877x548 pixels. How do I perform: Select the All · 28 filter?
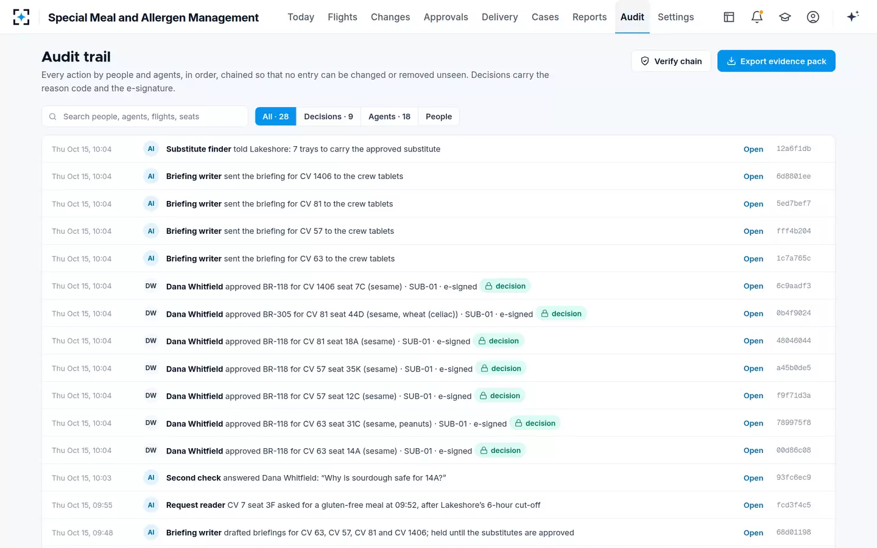(x=275, y=116)
